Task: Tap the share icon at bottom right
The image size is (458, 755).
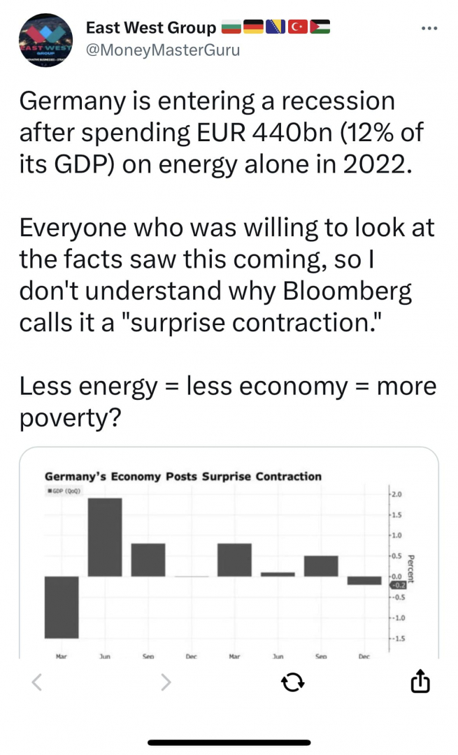Action: [420, 681]
